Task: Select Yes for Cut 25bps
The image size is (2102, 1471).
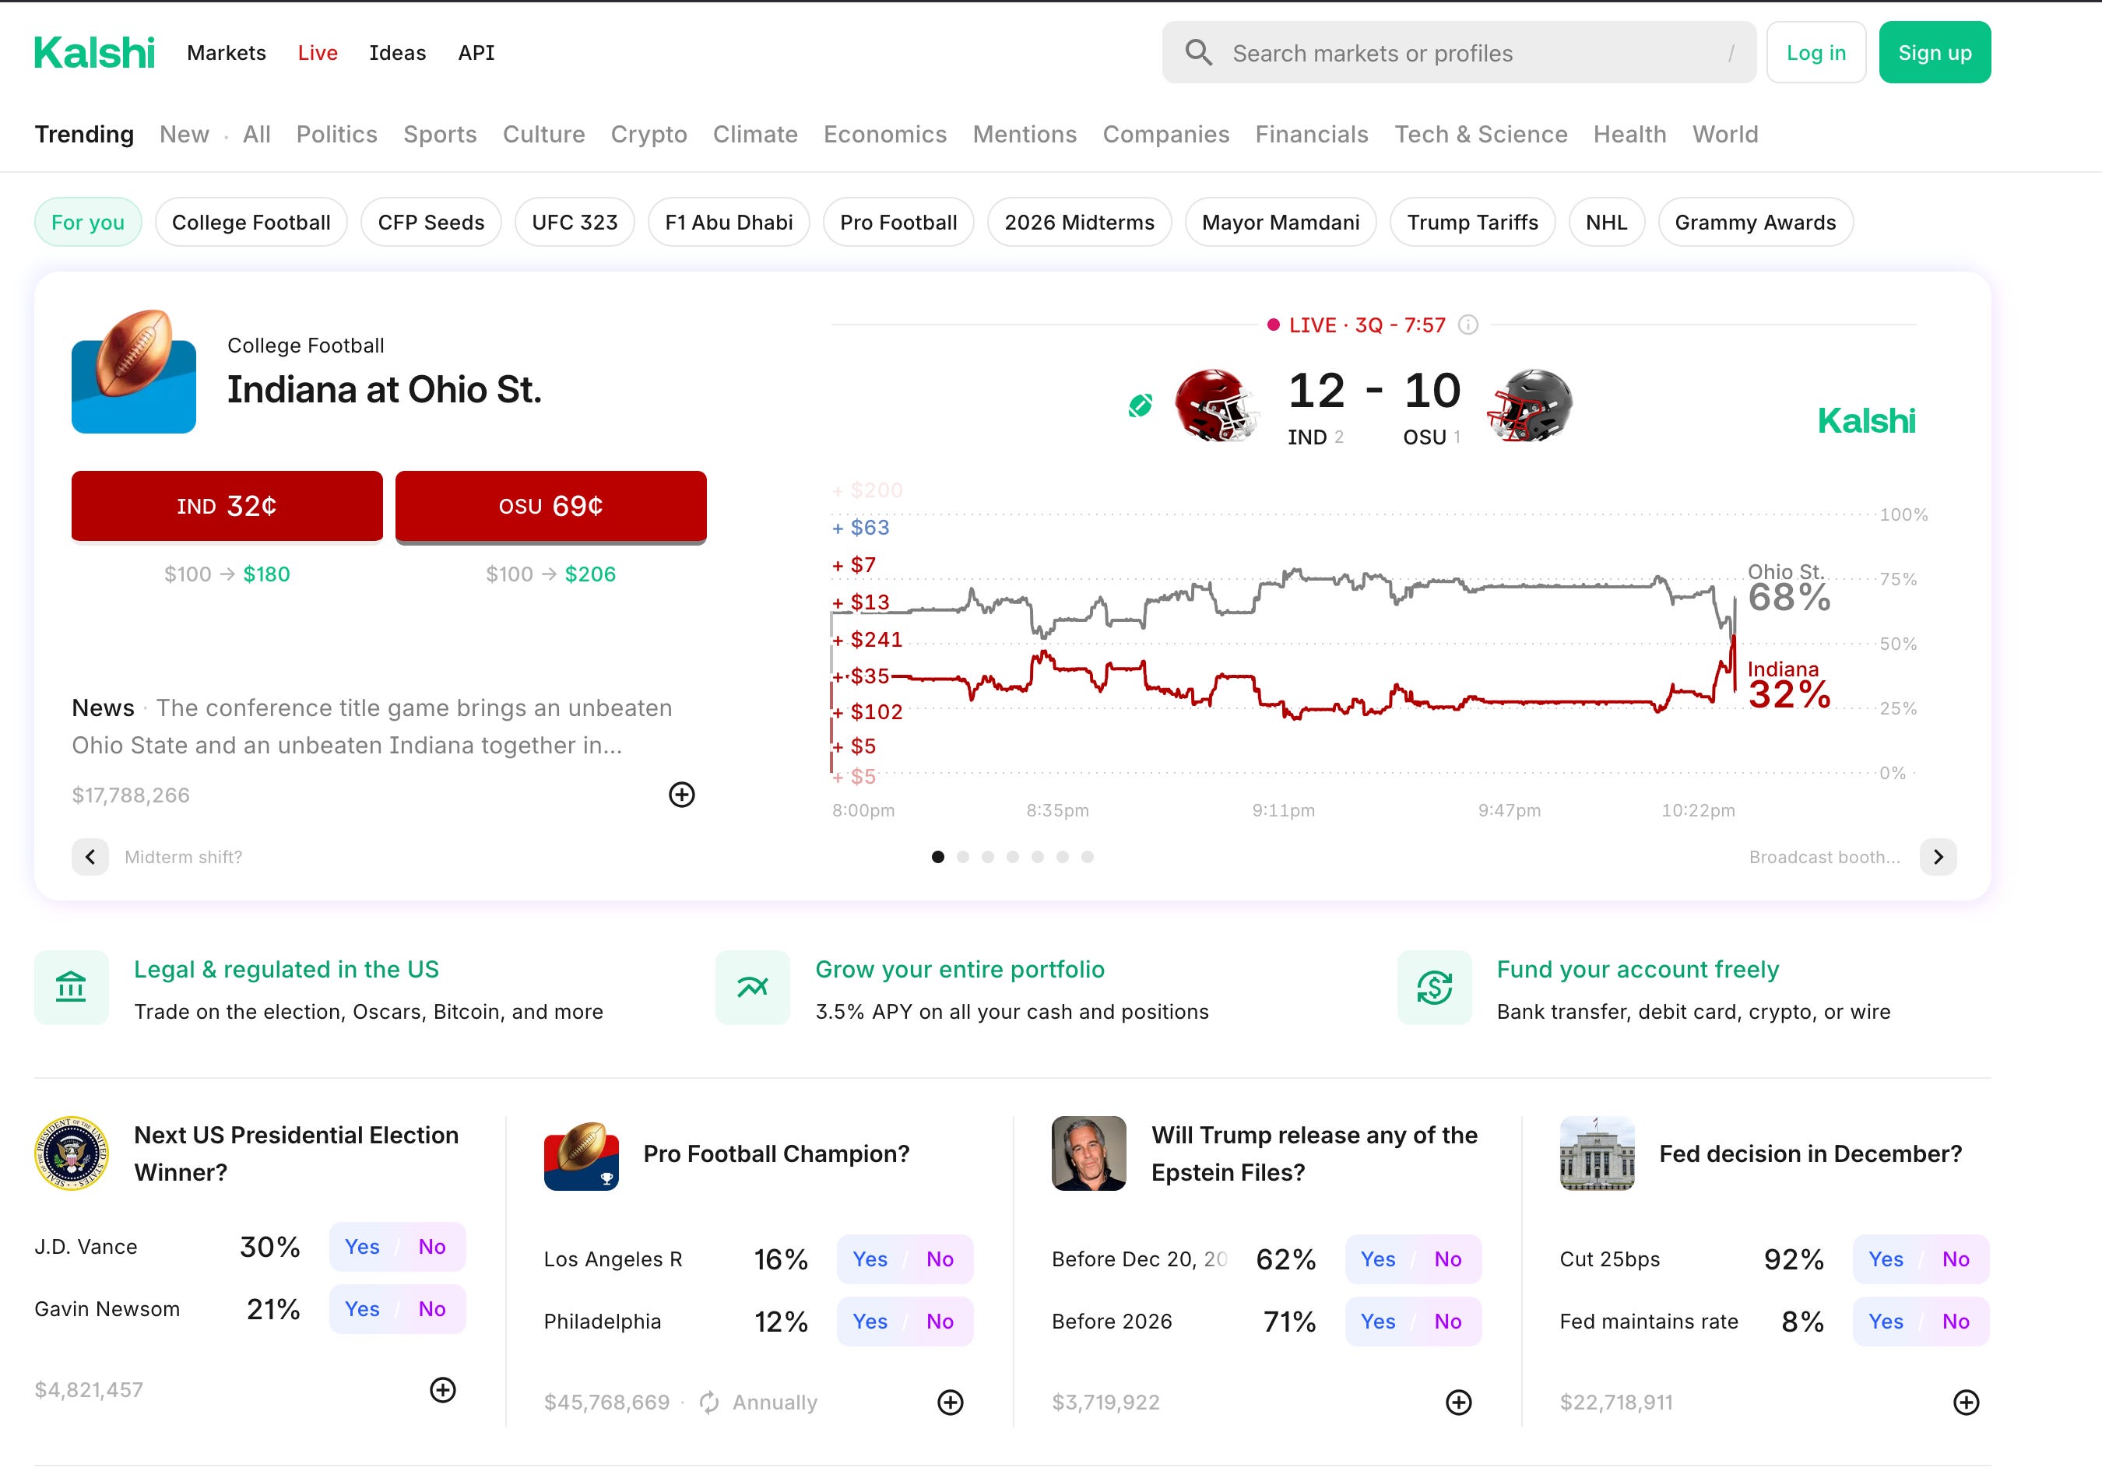Action: tap(1886, 1259)
